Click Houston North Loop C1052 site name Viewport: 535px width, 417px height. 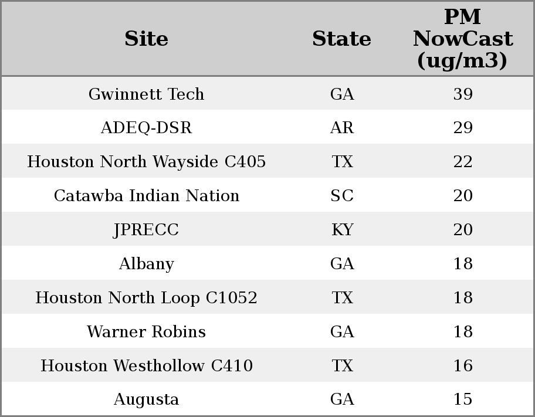pos(146,298)
